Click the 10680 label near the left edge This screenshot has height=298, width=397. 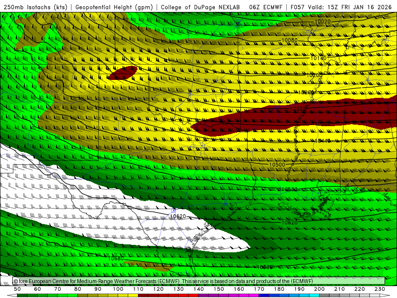pos(116,258)
